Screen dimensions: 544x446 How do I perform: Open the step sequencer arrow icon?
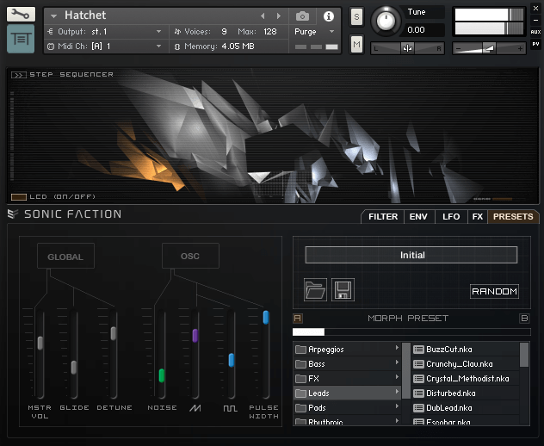click(x=19, y=75)
